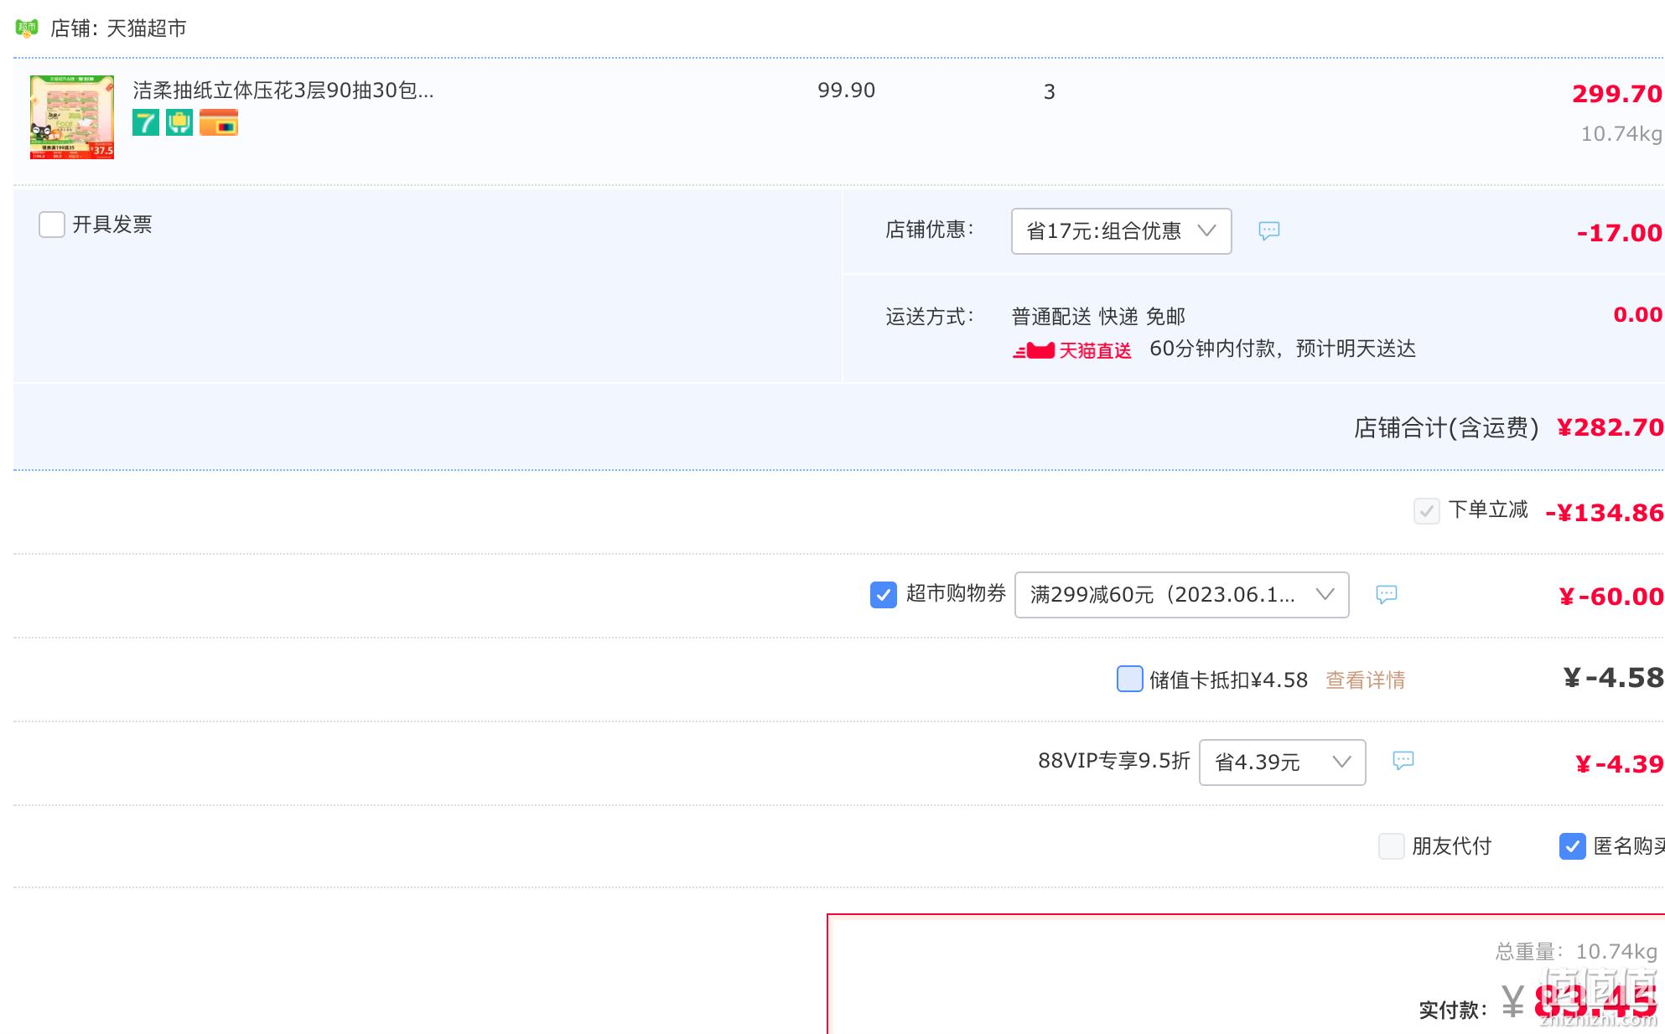This screenshot has width=1665, height=1034.
Task: Uncheck the 超市购物券 checkbox
Action: click(884, 595)
